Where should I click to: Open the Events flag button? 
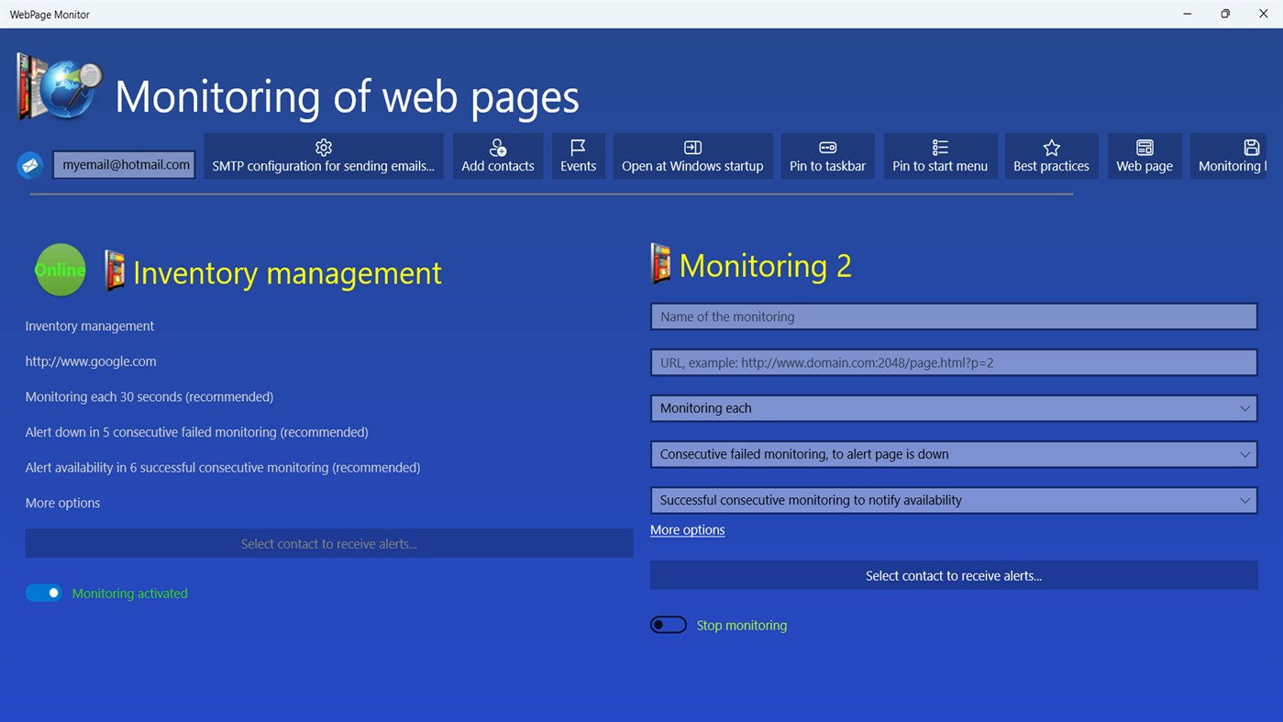[578, 156]
